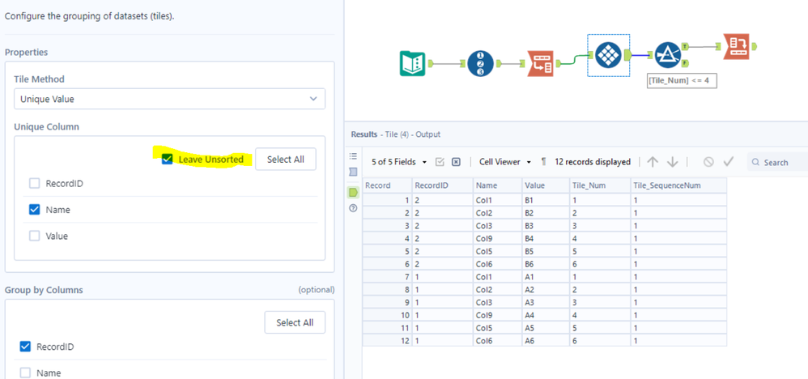
Task: Click the RecordID column header in results
Action: point(442,185)
